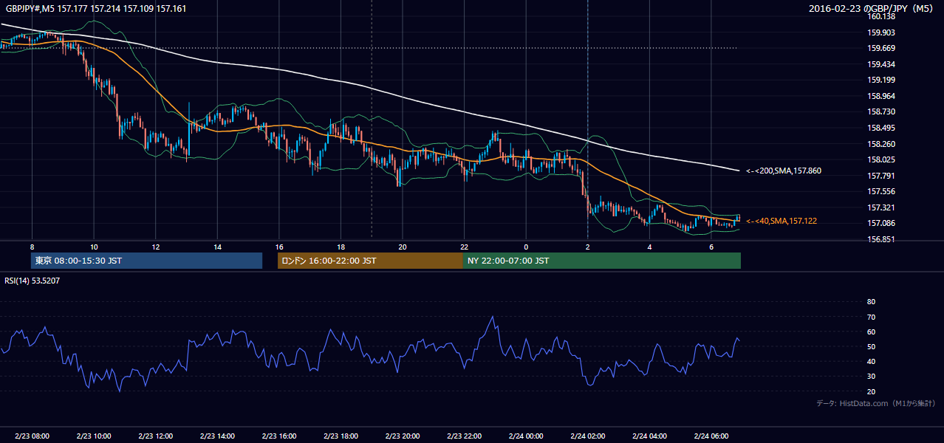Click the hour label 18 under the price chart
Screen dimensions: 944x443
pyautogui.click(x=341, y=247)
